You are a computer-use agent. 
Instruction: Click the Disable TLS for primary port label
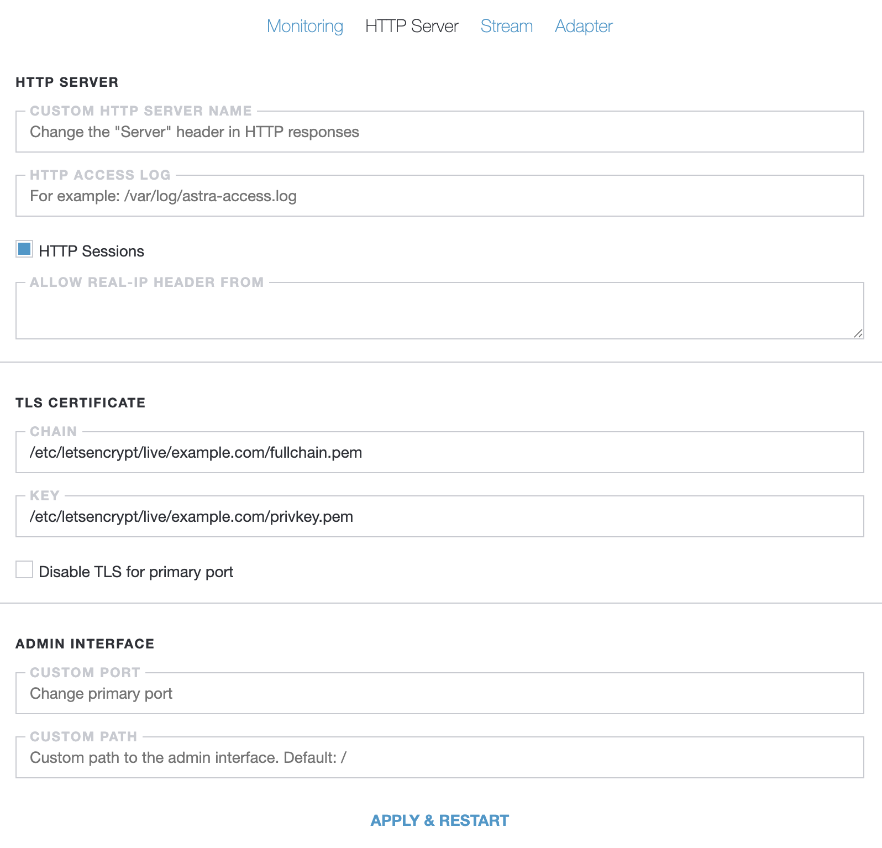click(x=136, y=572)
